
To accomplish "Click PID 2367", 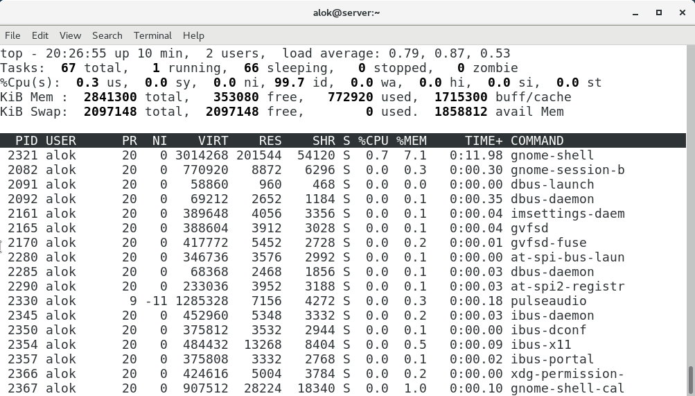I will 23,388.
